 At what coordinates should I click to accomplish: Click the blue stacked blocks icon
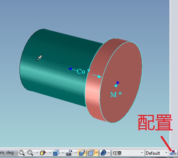(x=103, y=153)
